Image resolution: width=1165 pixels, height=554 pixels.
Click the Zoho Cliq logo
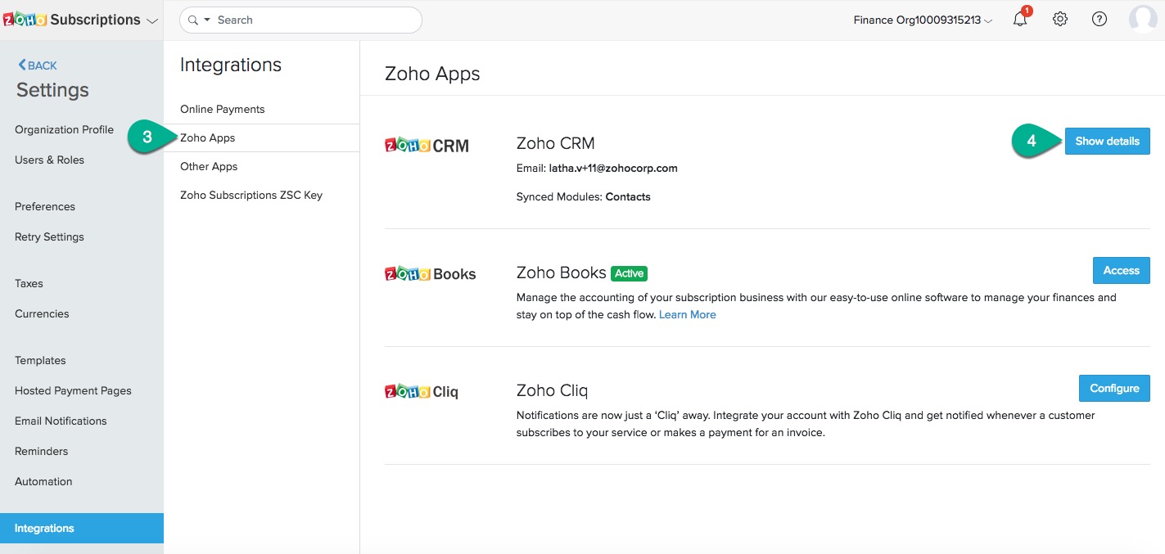(x=422, y=392)
